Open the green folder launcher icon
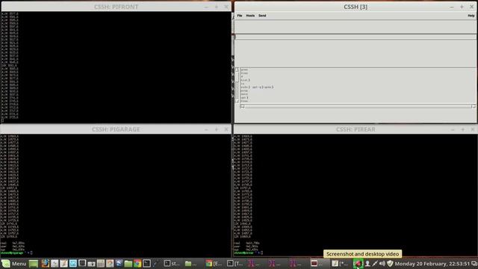This screenshot has height=269, width=478. click(128, 264)
